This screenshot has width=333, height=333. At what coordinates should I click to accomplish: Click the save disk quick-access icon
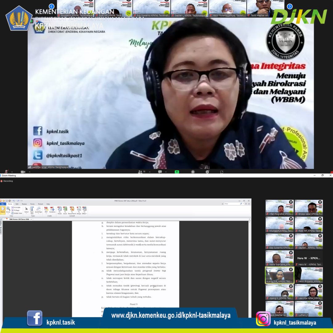tap(6, 201)
